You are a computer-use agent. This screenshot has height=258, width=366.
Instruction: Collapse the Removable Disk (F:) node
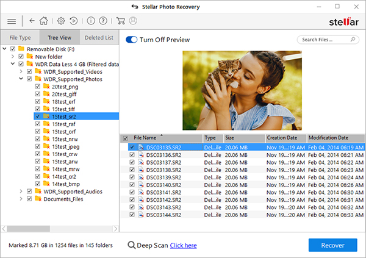coord(4,49)
